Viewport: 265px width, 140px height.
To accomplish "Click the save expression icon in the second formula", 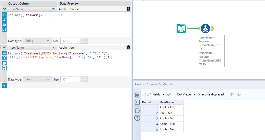I will point(4,68).
